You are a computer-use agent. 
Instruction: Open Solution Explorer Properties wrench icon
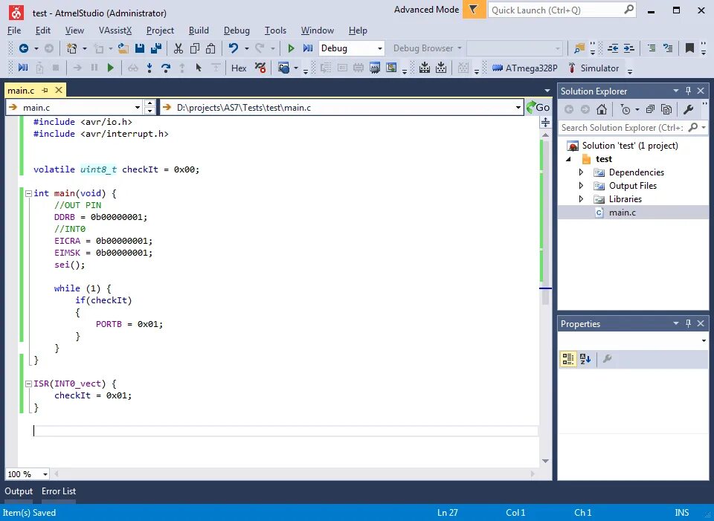pyautogui.click(x=689, y=109)
